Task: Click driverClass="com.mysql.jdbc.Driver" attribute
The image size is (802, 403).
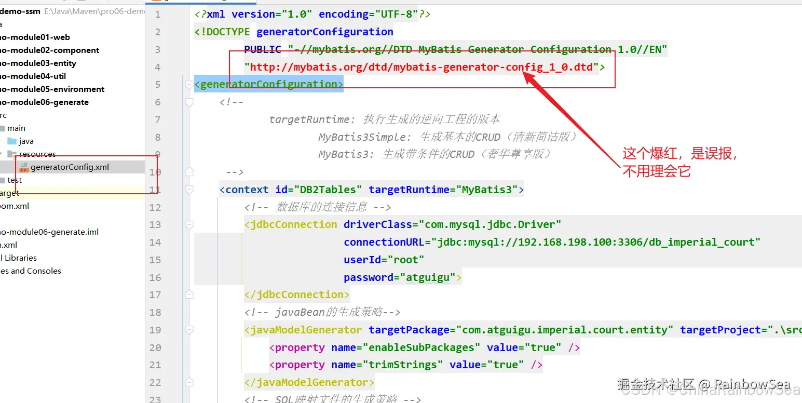Action: click(453, 225)
